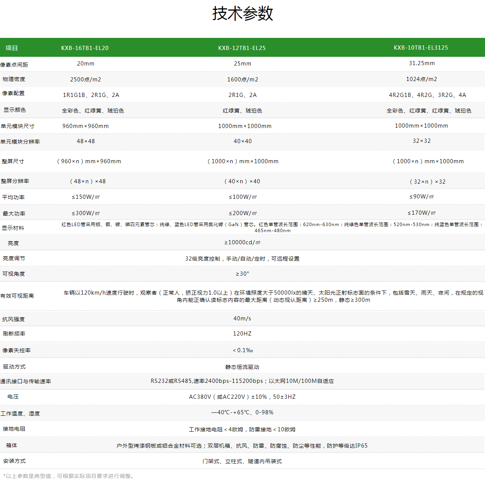Screen dimensions: 485x487
Task: Click the ≥10000cd/㎡ brightness value
Action: [x=242, y=242]
